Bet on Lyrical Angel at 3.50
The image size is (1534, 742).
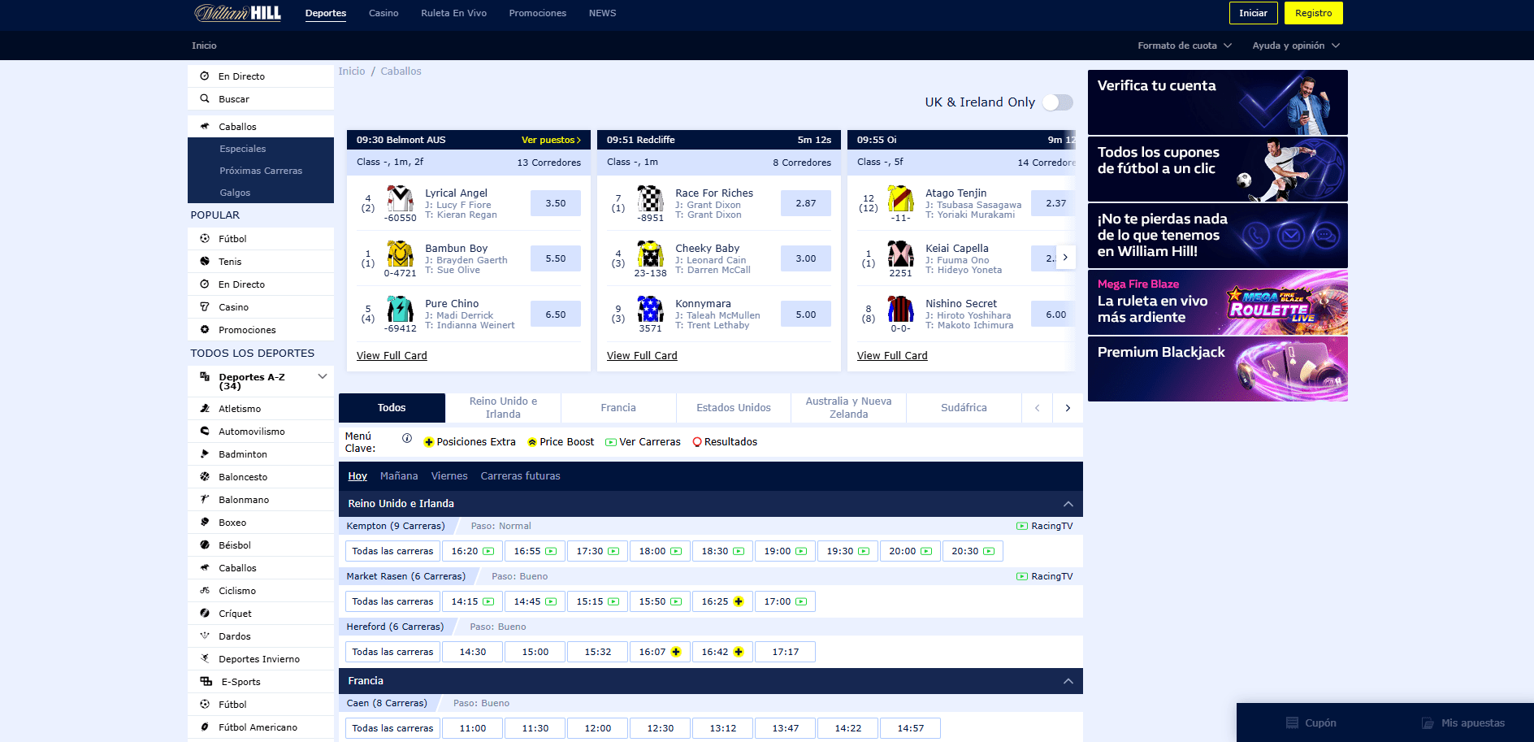point(556,203)
